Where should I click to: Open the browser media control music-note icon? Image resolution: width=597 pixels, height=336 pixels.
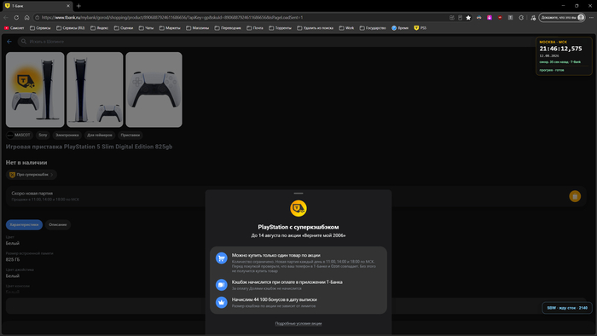(x=533, y=18)
